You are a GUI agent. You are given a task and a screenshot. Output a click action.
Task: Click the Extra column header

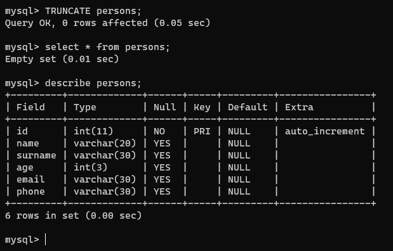299,107
